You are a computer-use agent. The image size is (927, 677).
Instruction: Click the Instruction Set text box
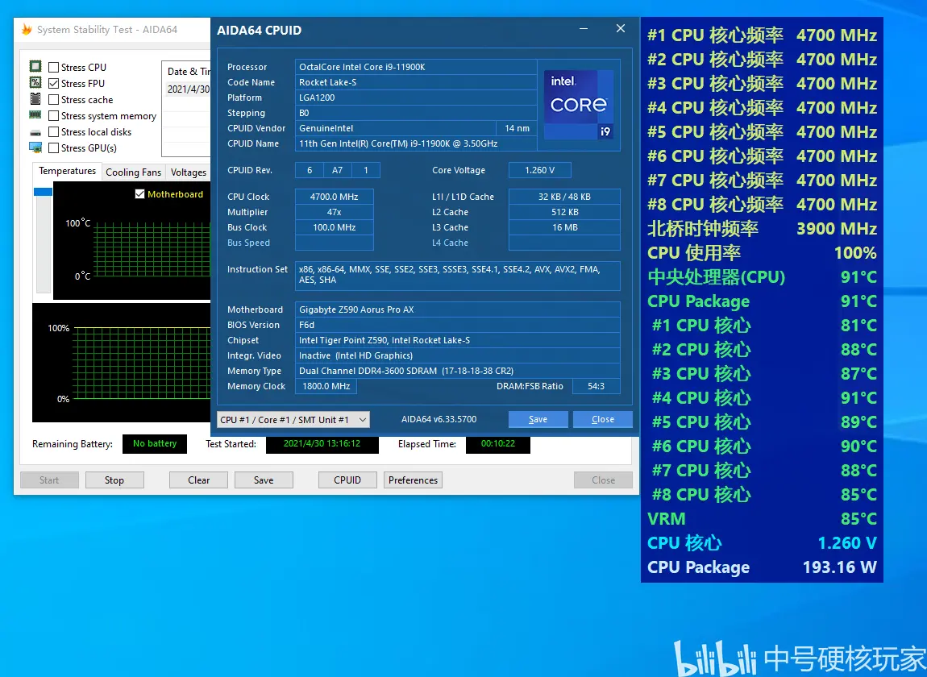coord(458,276)
